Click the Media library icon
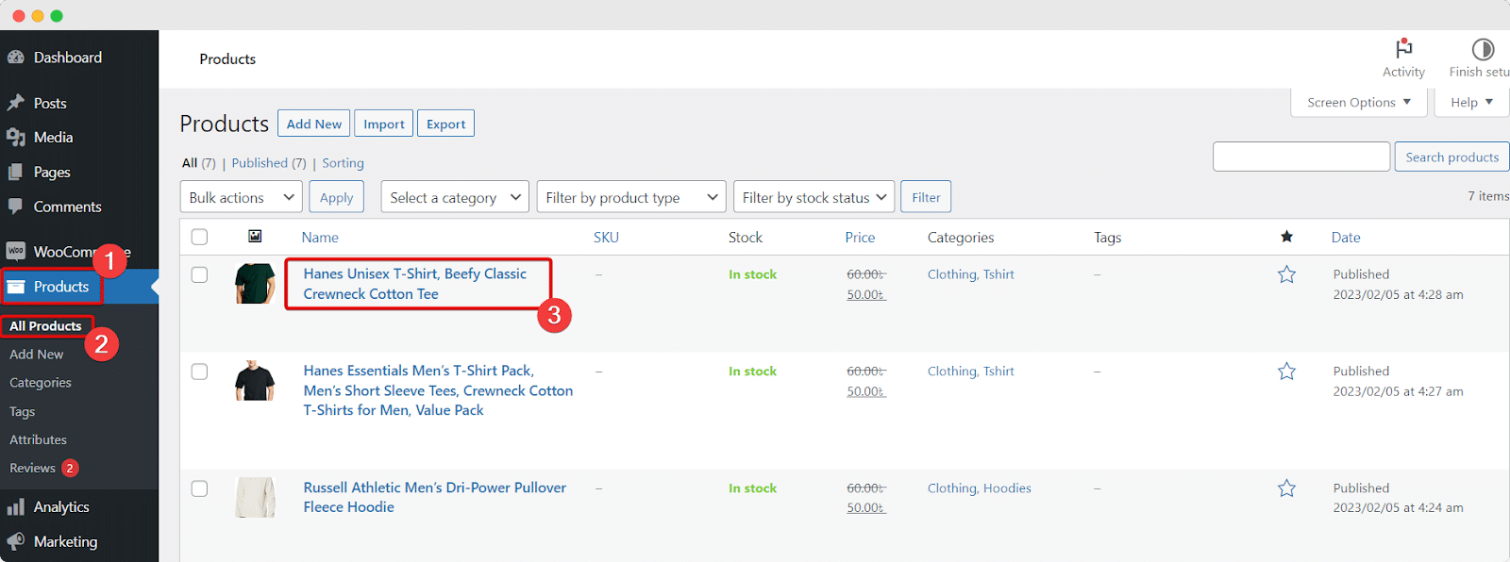The height and width of the screenshot is (562, 1510). [15, 138]
